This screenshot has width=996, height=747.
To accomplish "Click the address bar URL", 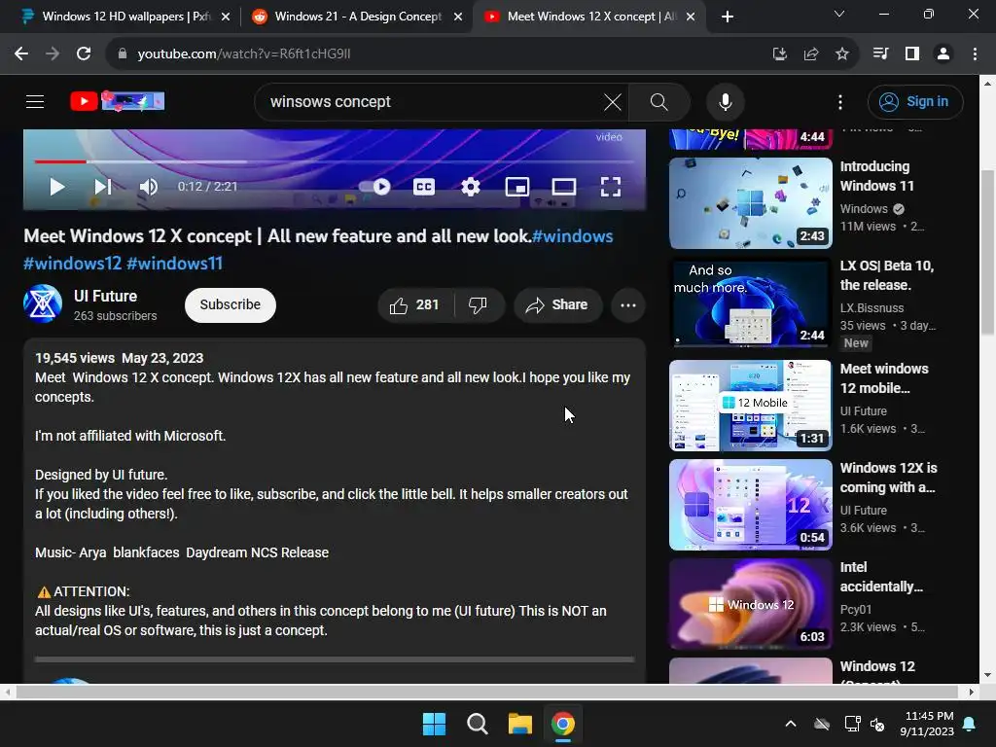I will (244, 54).
